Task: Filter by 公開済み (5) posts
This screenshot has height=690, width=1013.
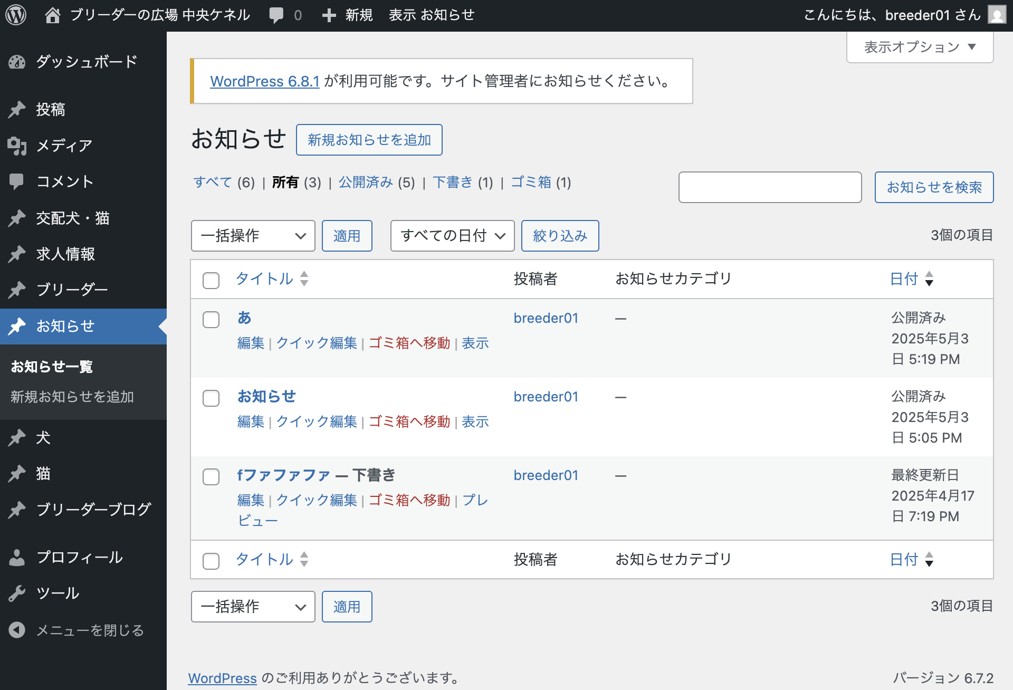Action: [x=377, y=183]
